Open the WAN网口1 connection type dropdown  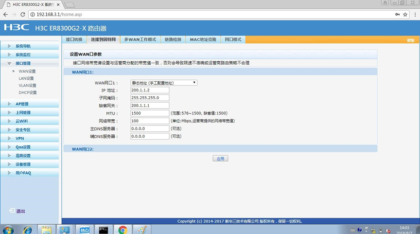164,83
